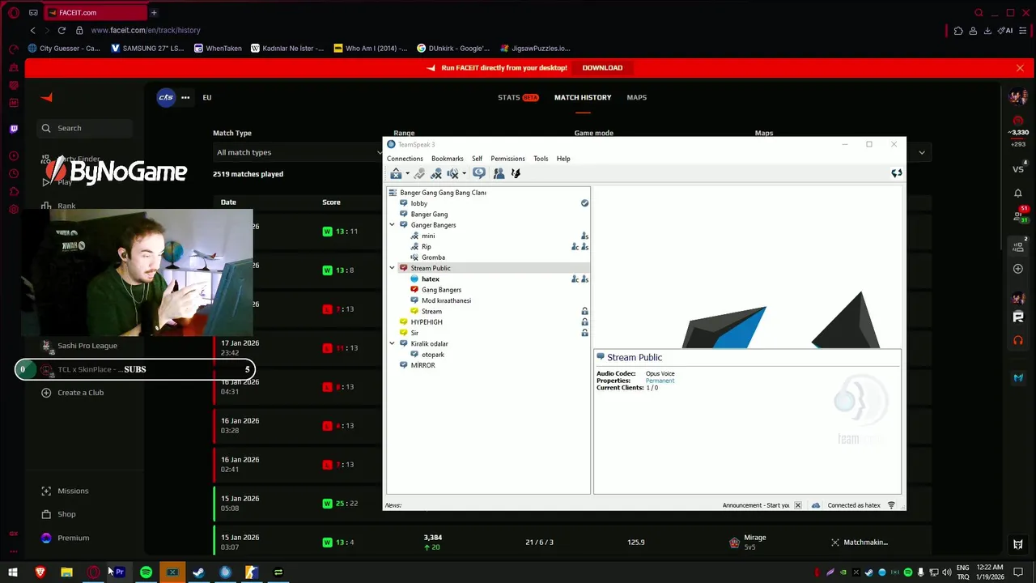
Task: Click the sync icon at TeamSpeak toolbar right
Action: (x=896, y=173)
